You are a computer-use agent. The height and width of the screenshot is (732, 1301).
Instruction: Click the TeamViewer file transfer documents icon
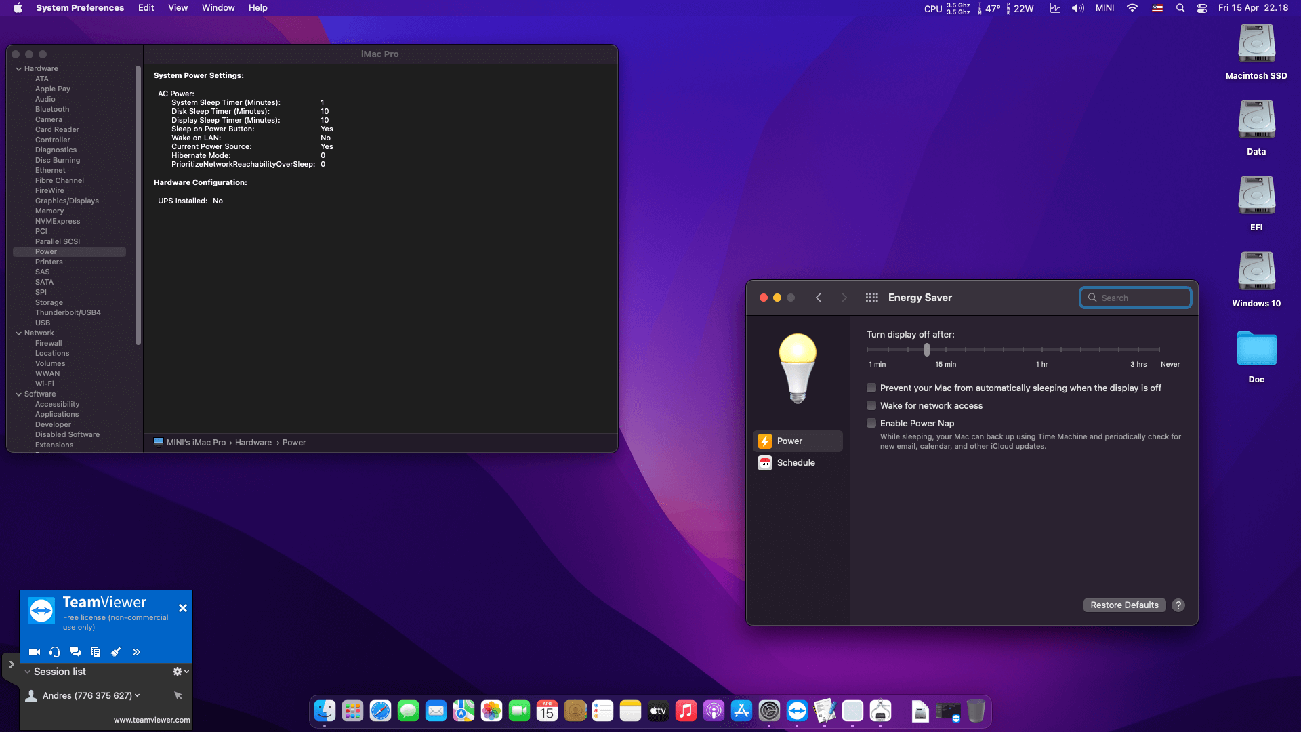96,652
